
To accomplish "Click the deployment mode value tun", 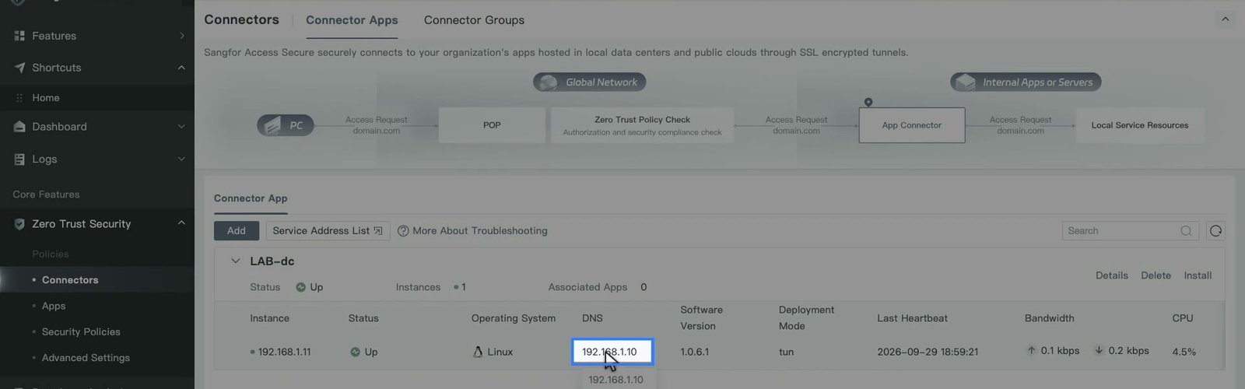I will coord(787,352).
